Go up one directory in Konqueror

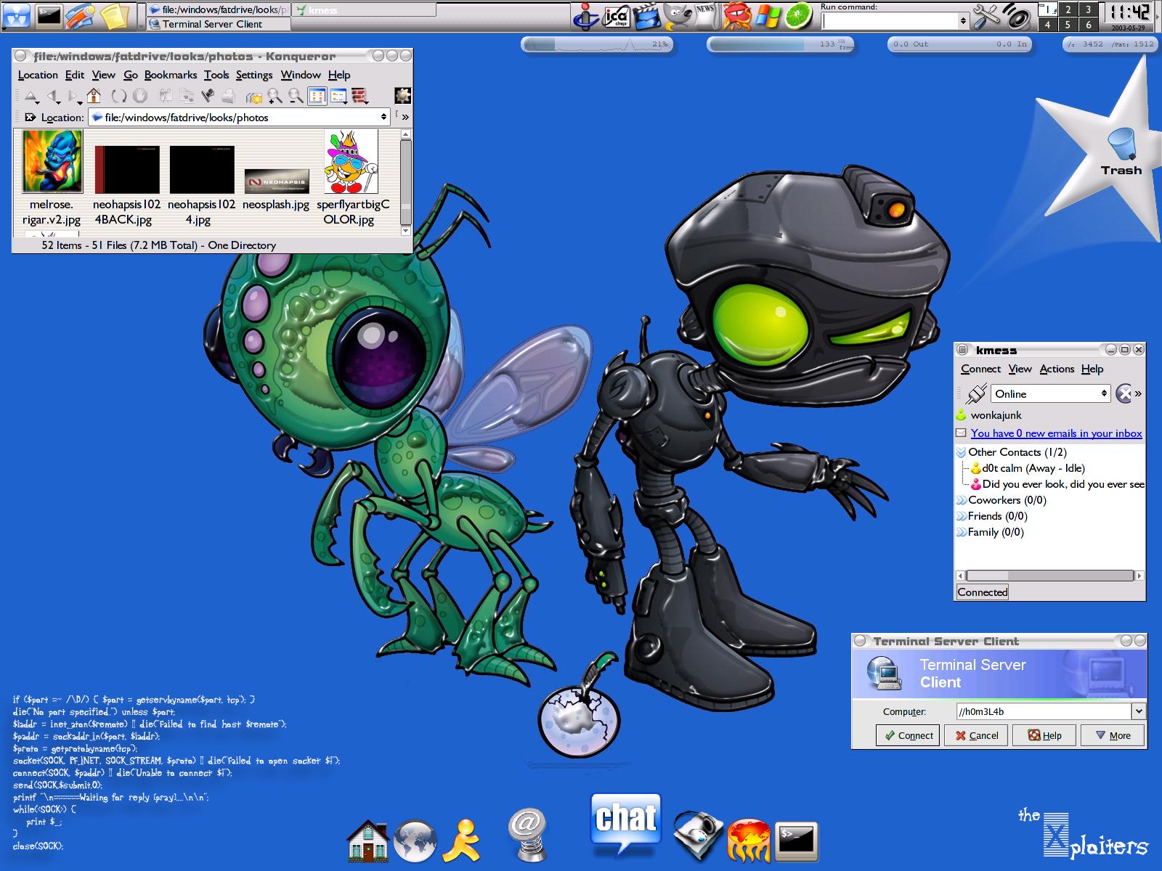click(31, 96)
